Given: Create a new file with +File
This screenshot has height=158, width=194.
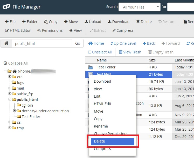Looking at the screenshot, I should click(x=10, y=22).
